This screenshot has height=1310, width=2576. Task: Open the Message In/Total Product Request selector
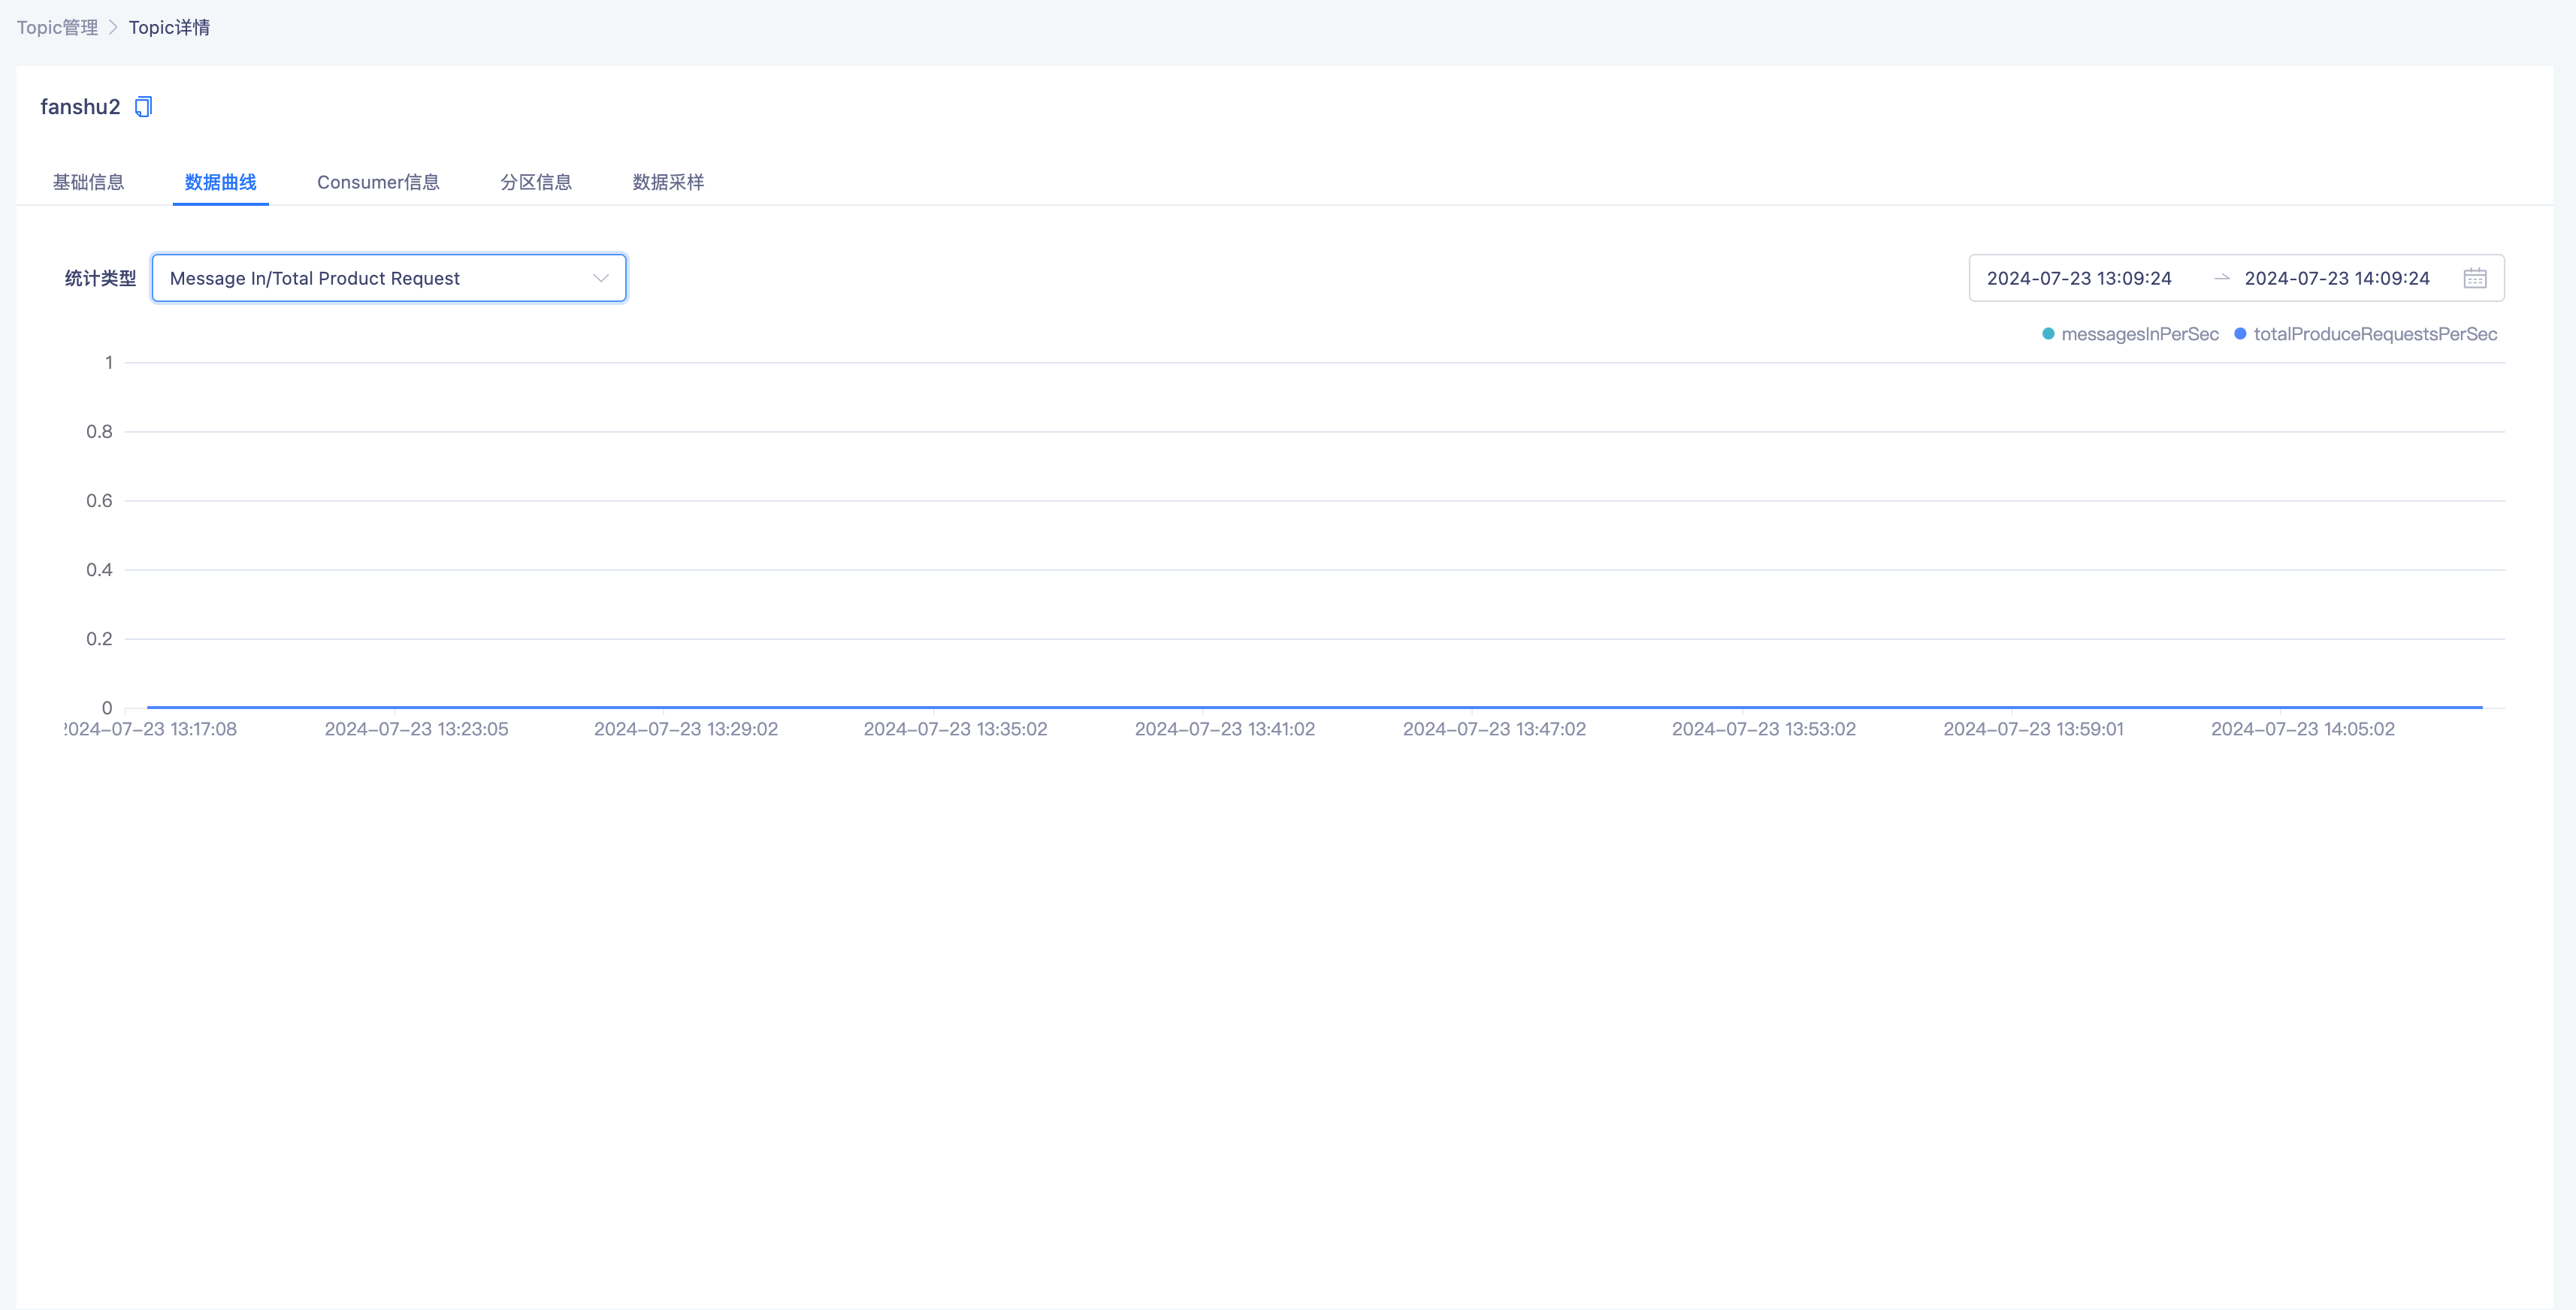click(x=389, y=279)
